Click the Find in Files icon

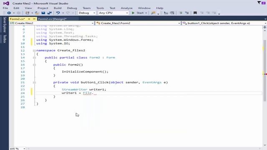[x=153, y=13]
